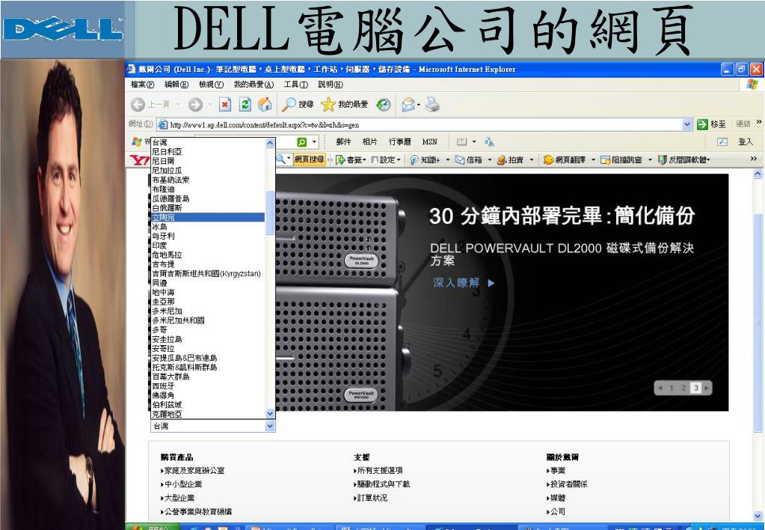Click the Windows flag logo in menu bar corner
Screen dimensions: 765x530
click(752, 85)
